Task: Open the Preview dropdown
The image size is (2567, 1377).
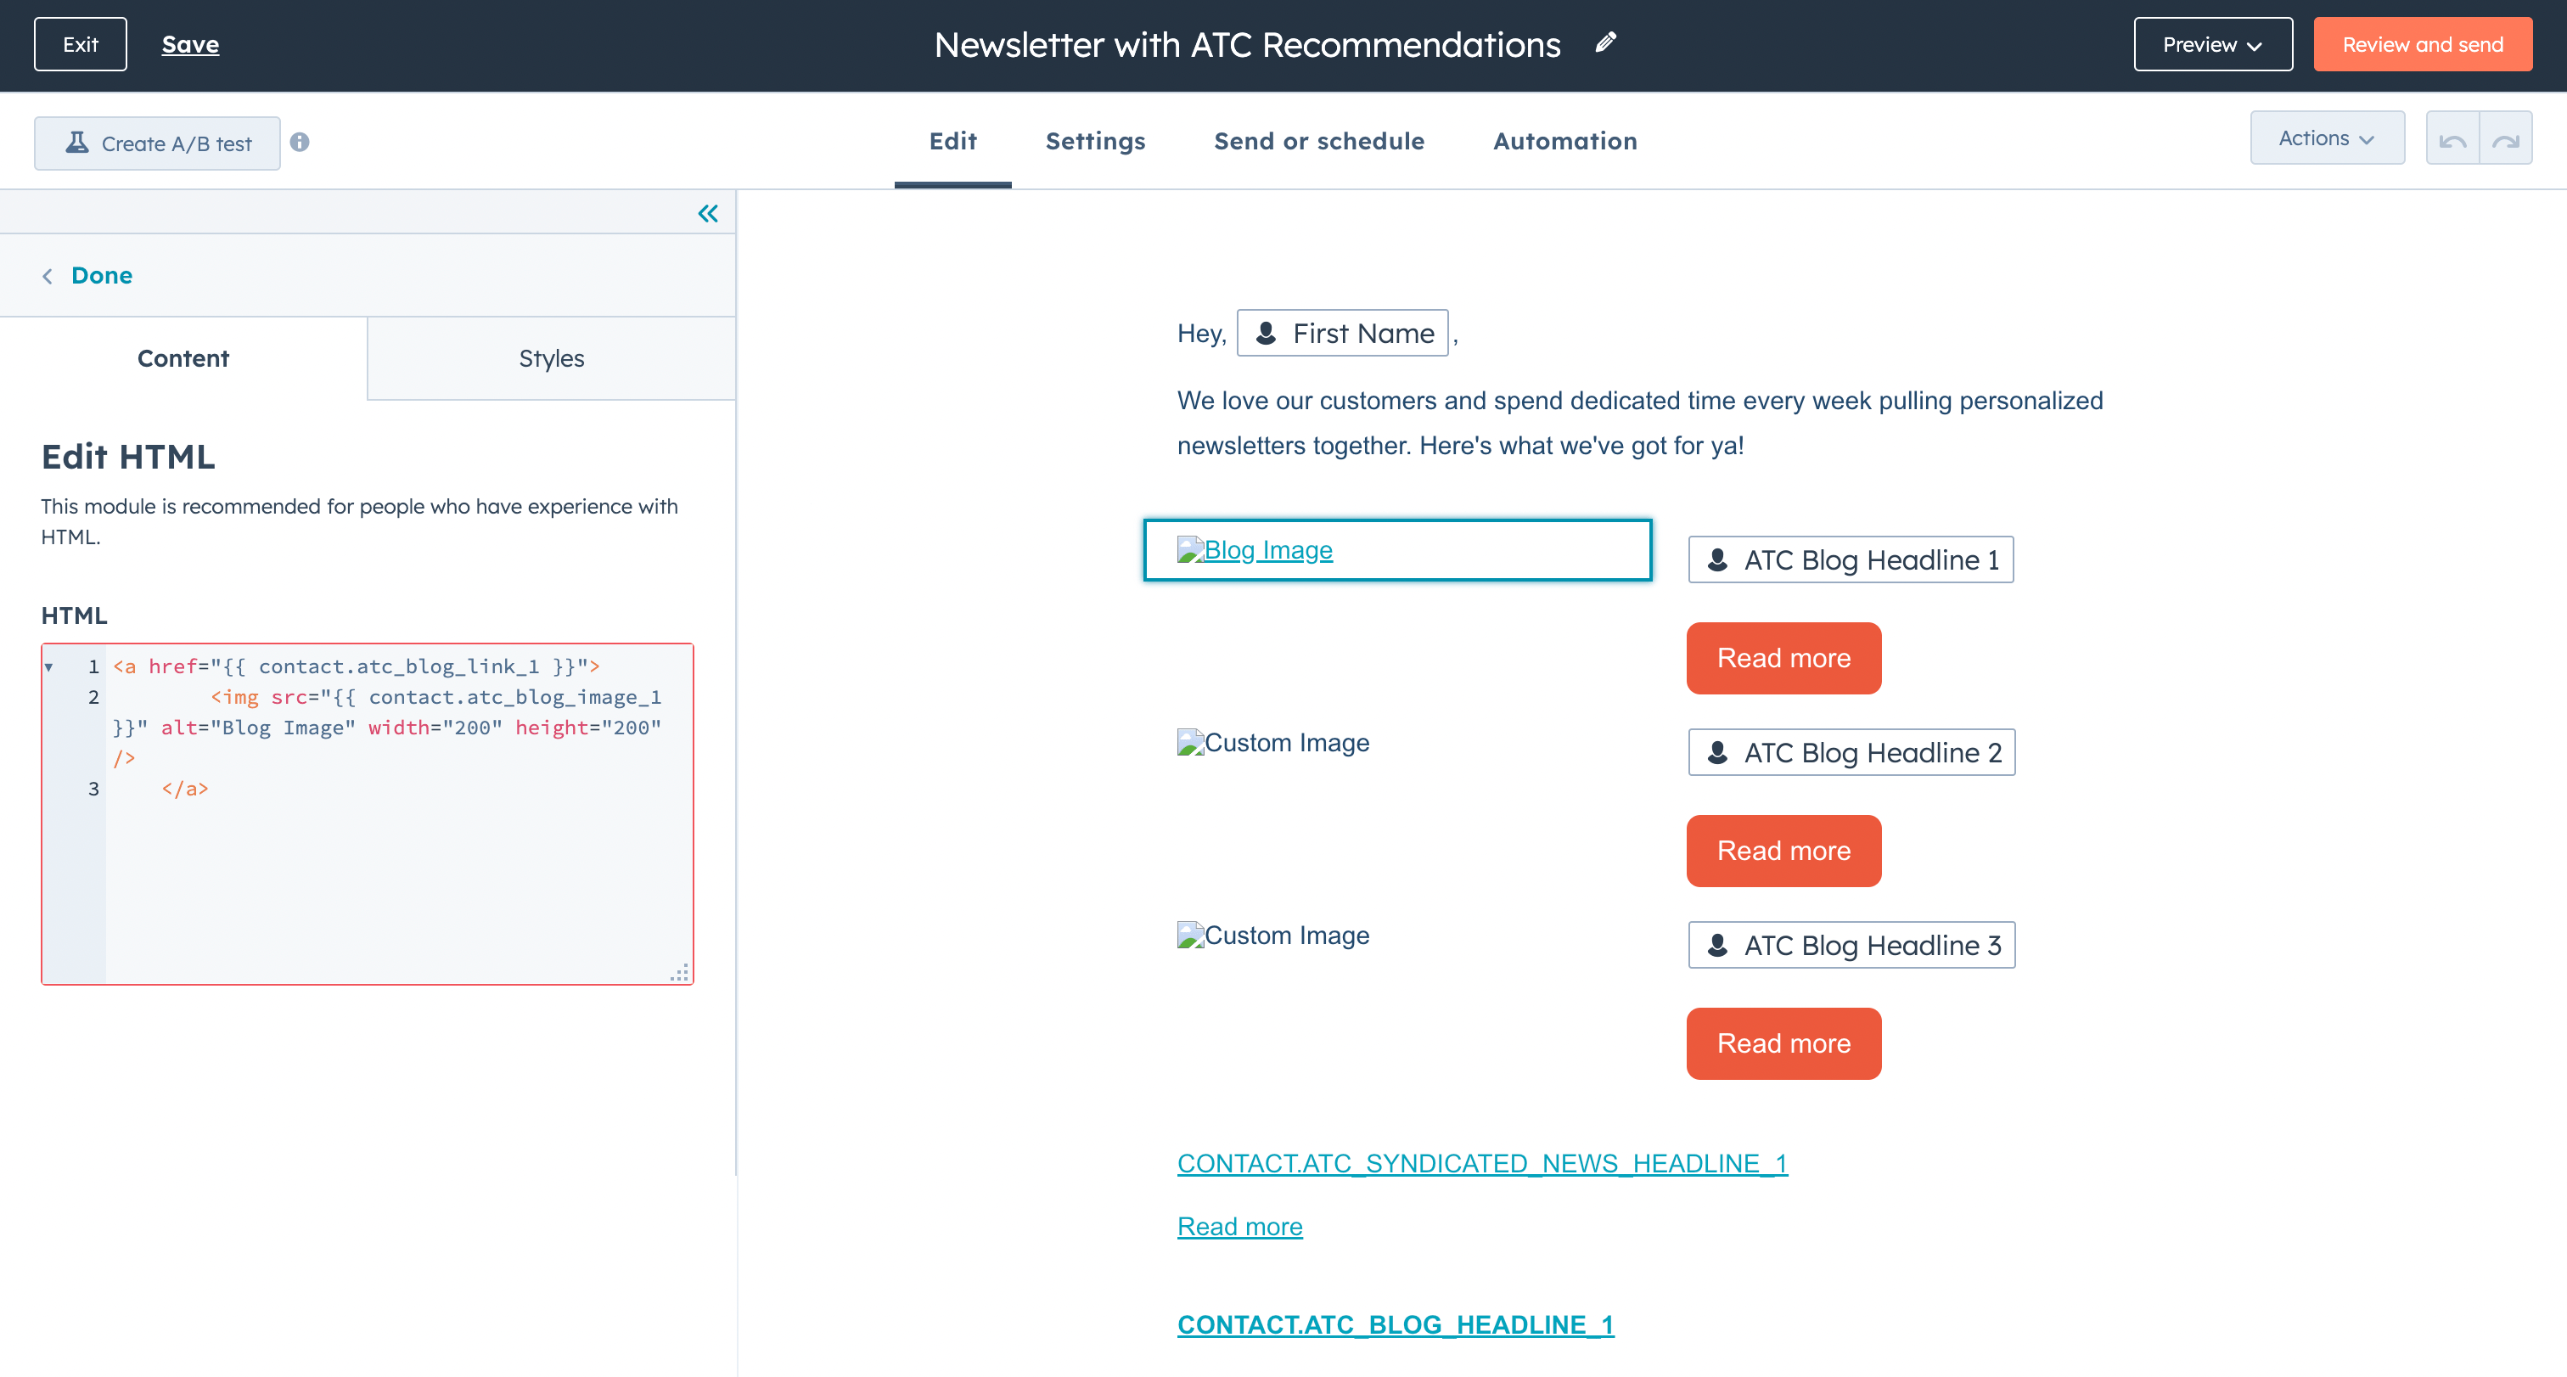Action: pos(2212,45)
